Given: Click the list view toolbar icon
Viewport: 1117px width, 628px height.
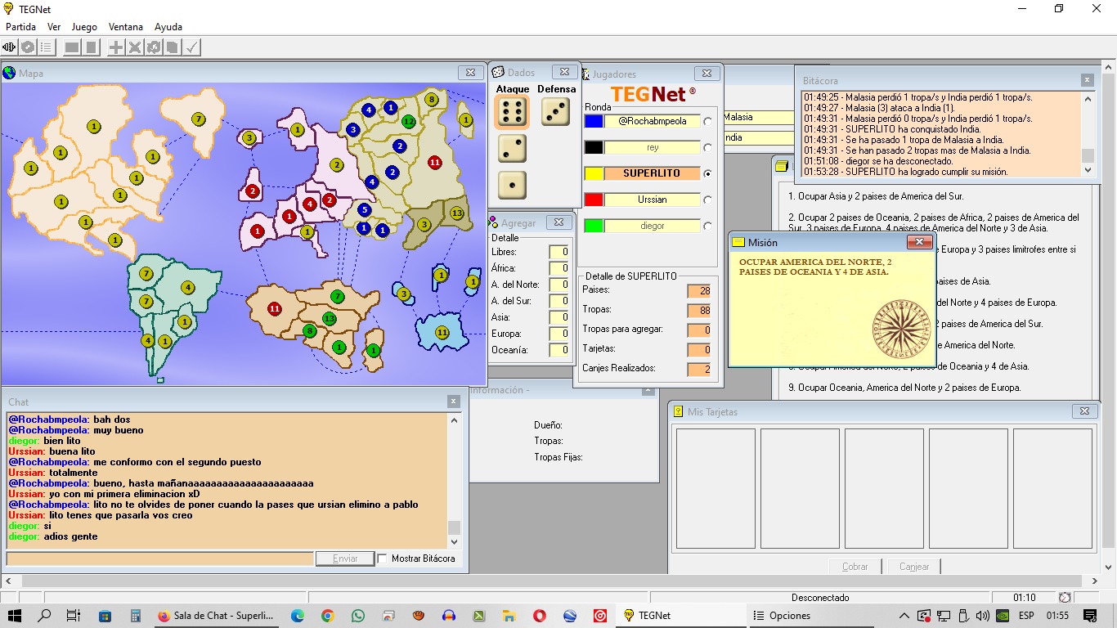Looking at the screenshot, I should click(47, 47).
